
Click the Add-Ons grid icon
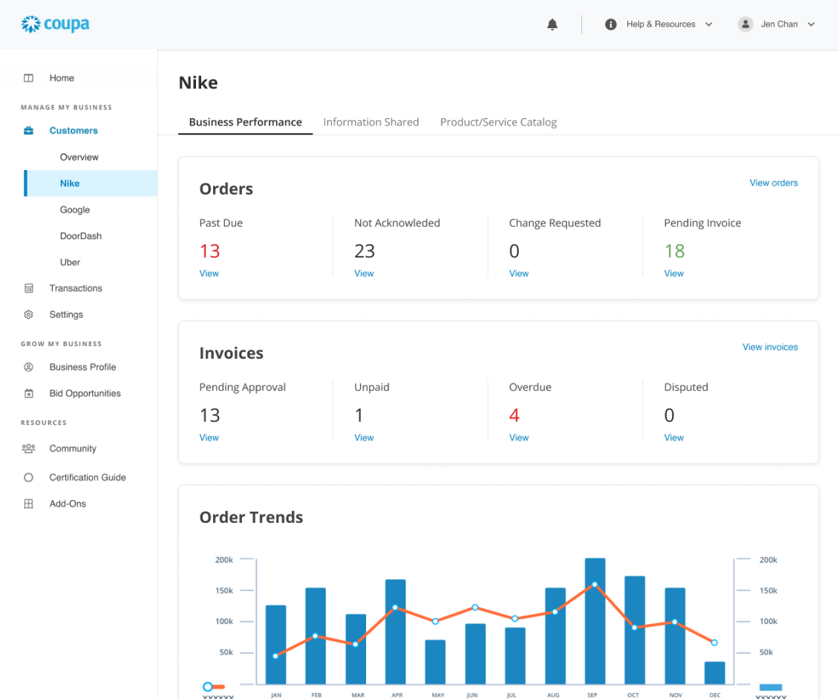(x=29, y=504)
